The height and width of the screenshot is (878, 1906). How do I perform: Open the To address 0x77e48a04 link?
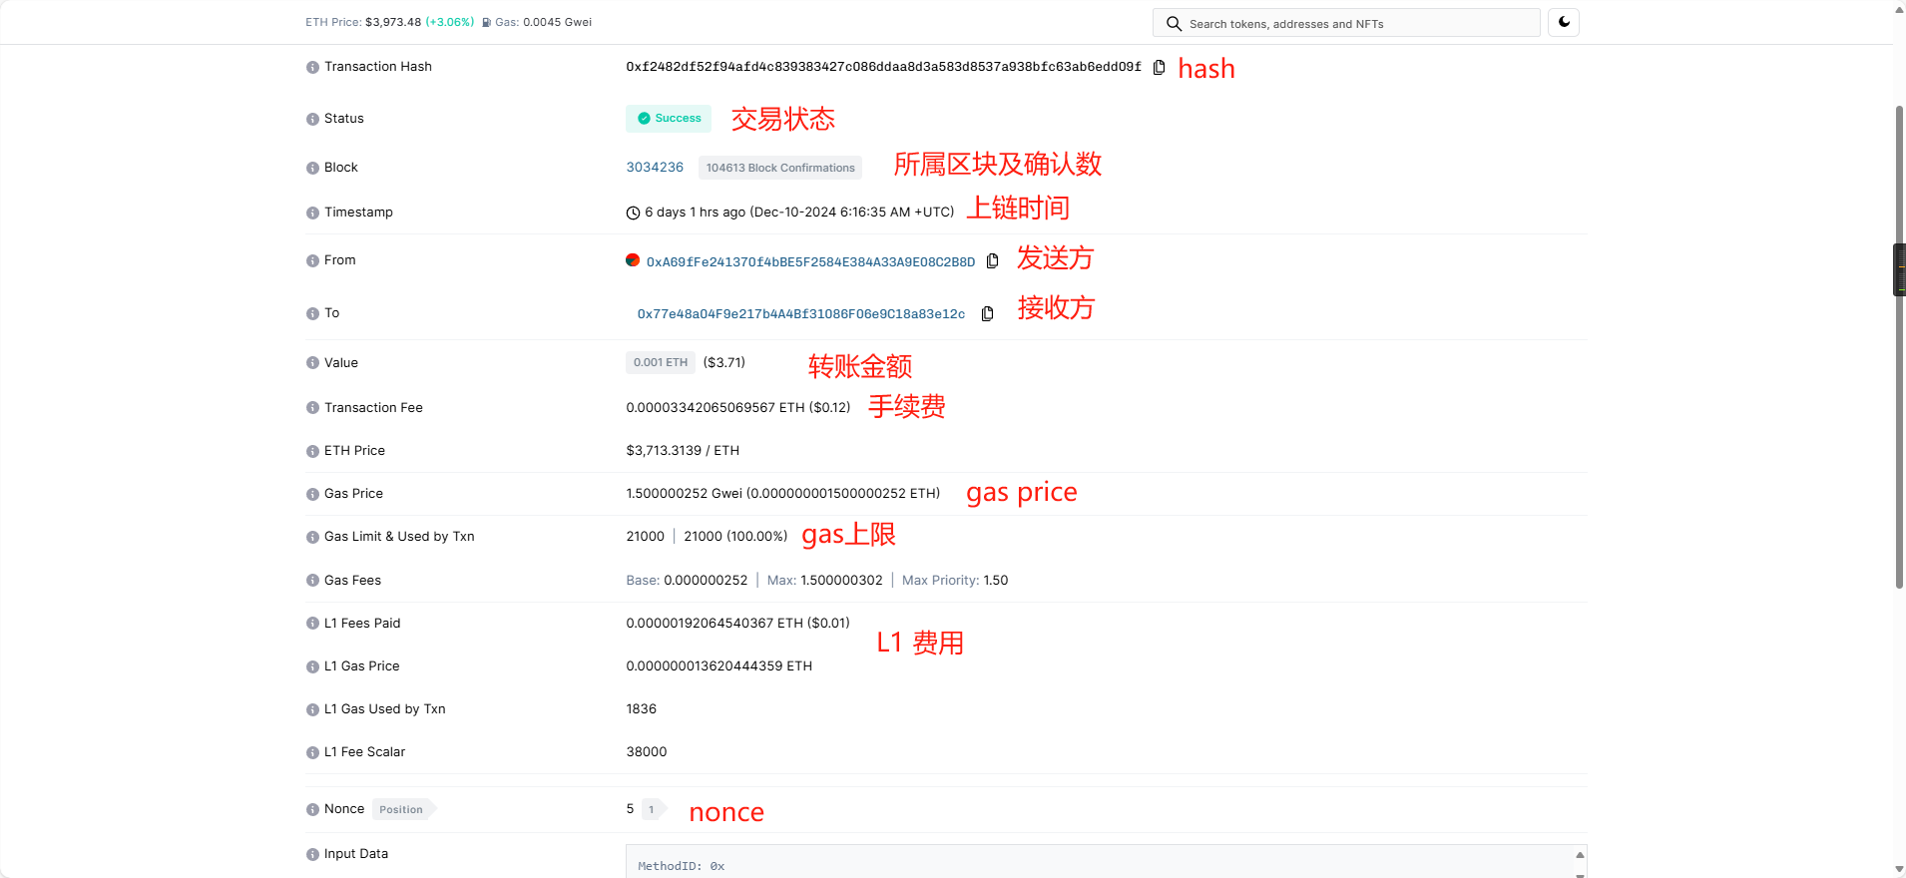pyautogui.click(x=801, y=314)
